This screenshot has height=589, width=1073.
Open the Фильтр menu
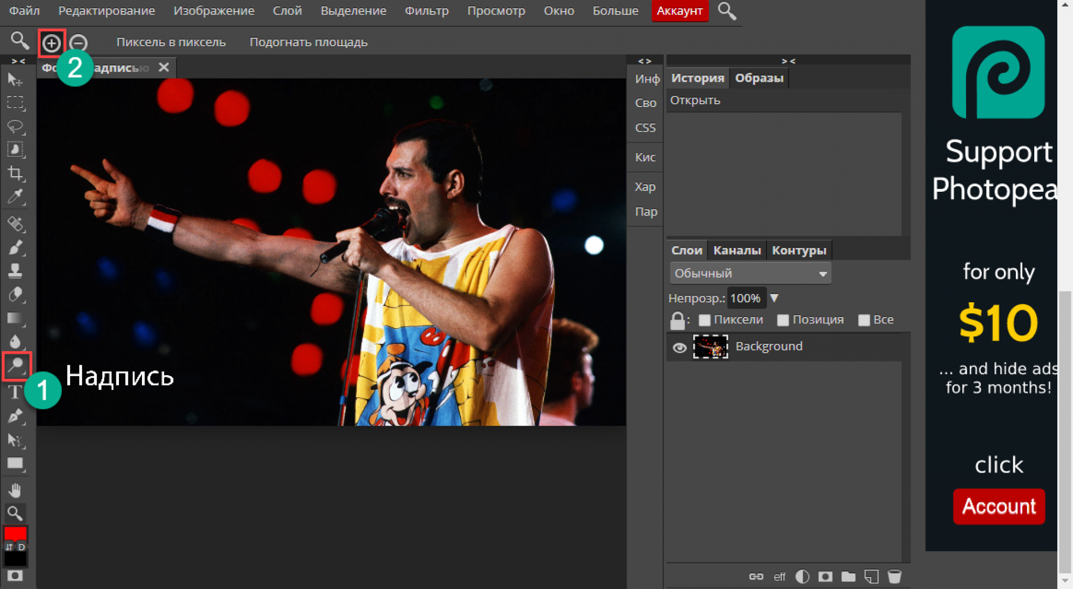(426, 10)
